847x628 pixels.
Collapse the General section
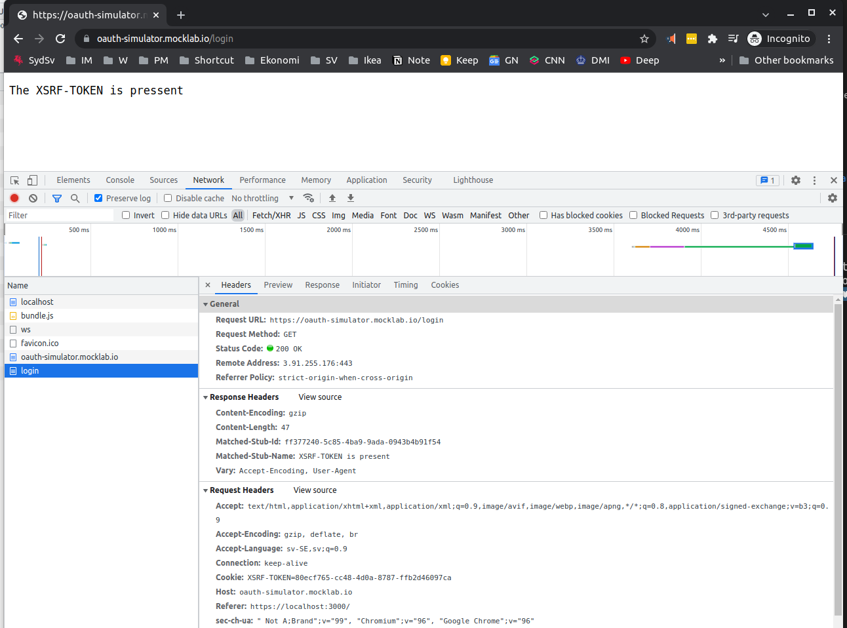(x=207, y=304)
